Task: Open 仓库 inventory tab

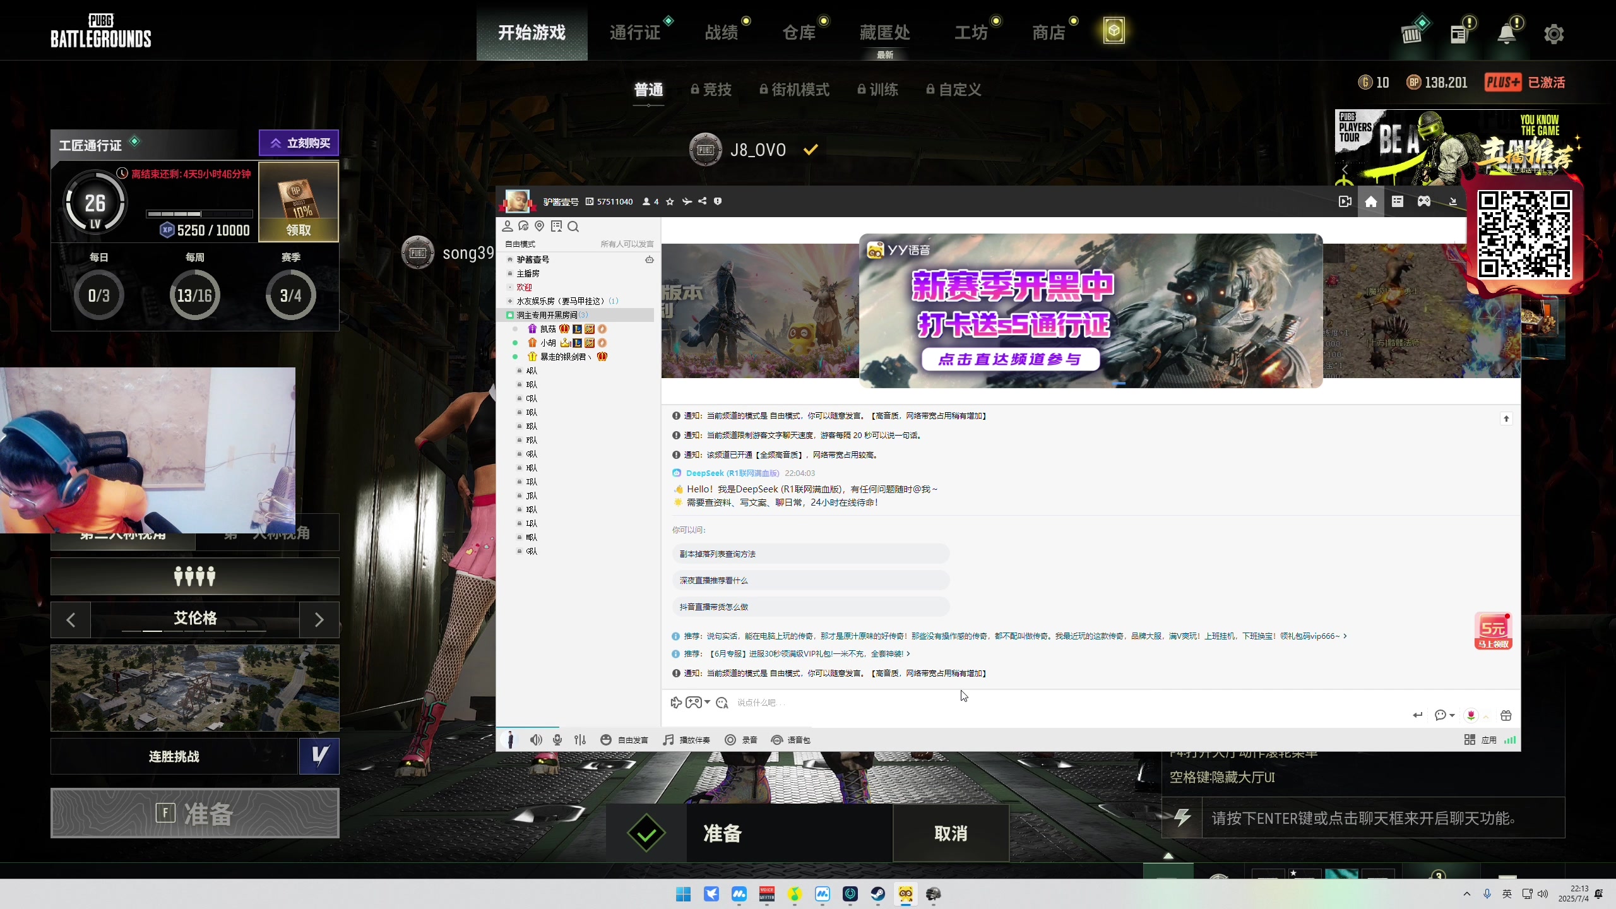Action: pos(799,32)
